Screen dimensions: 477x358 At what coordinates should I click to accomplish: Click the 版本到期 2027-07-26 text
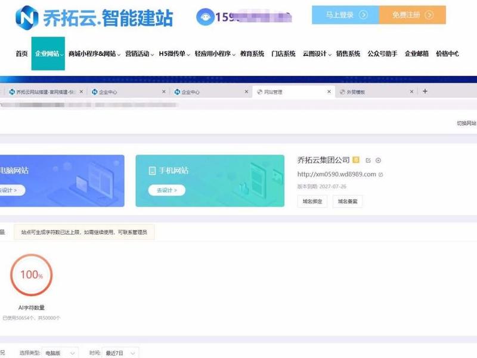[321, 186]
